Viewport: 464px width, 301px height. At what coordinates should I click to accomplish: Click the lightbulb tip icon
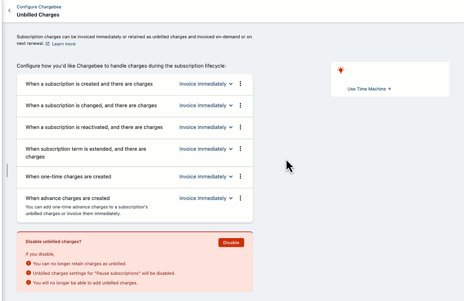click(341, 70)
